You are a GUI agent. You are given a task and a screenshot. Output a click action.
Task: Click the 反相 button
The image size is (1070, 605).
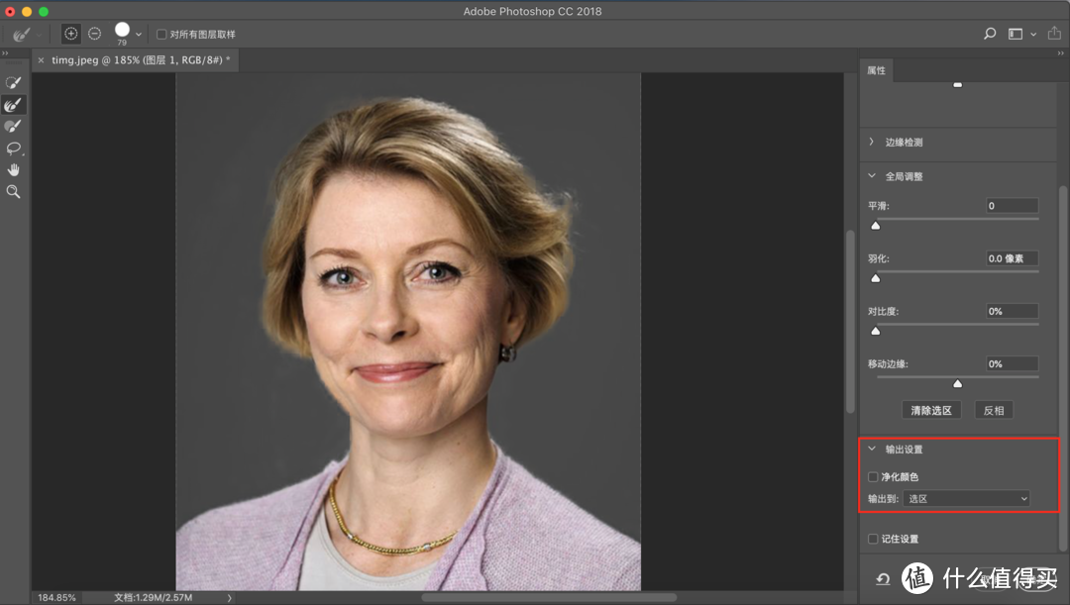pyautogui.click(x=994, y=410)
